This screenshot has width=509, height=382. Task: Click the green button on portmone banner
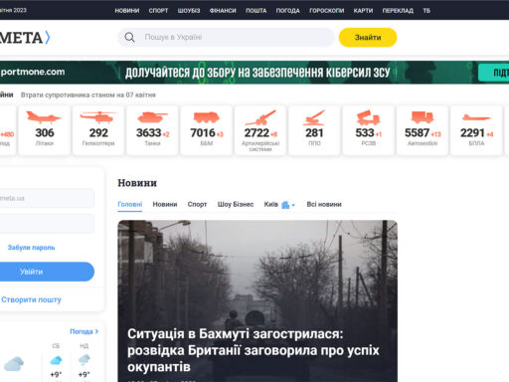pyautogui.click(x=494, y=73)
